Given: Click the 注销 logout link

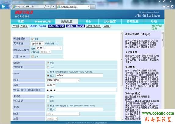Looking at the screenshot, I should point(154,29).
